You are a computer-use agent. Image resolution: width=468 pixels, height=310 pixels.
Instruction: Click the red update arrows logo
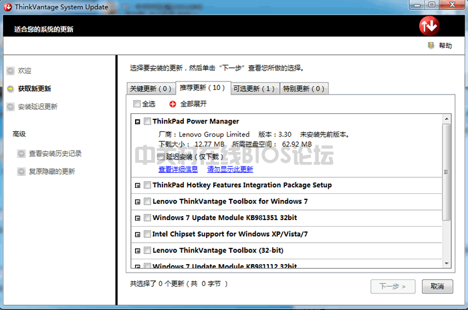coord(429,26)
